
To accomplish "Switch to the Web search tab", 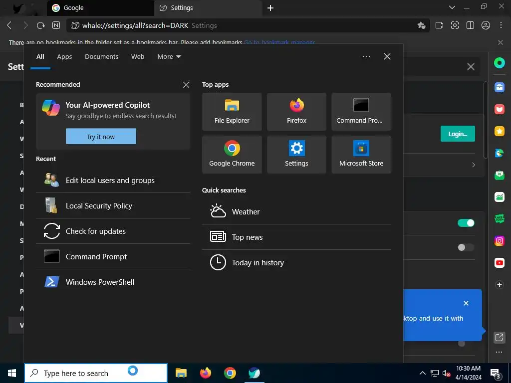I will pos(138,57).
